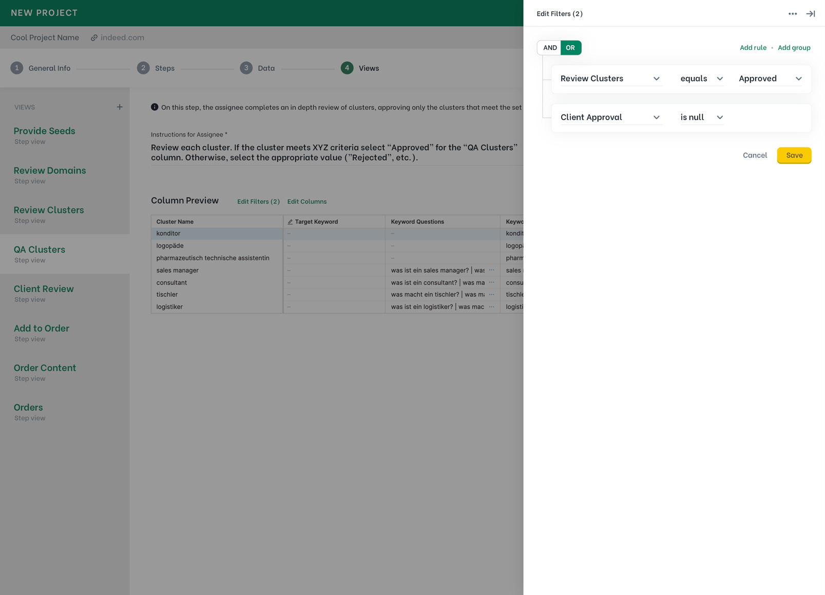The height and width of the screenshot is (595, 825).
Task: Expand ellipsis in consultant keyword questions
Action: (492, 282)
